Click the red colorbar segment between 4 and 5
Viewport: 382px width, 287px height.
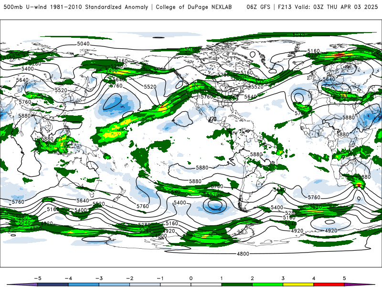[329, 285]
